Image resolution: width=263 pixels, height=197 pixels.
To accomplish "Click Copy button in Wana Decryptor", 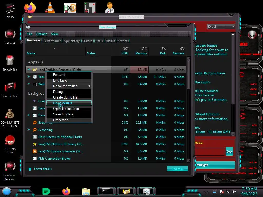I will (x=229, y=152).
